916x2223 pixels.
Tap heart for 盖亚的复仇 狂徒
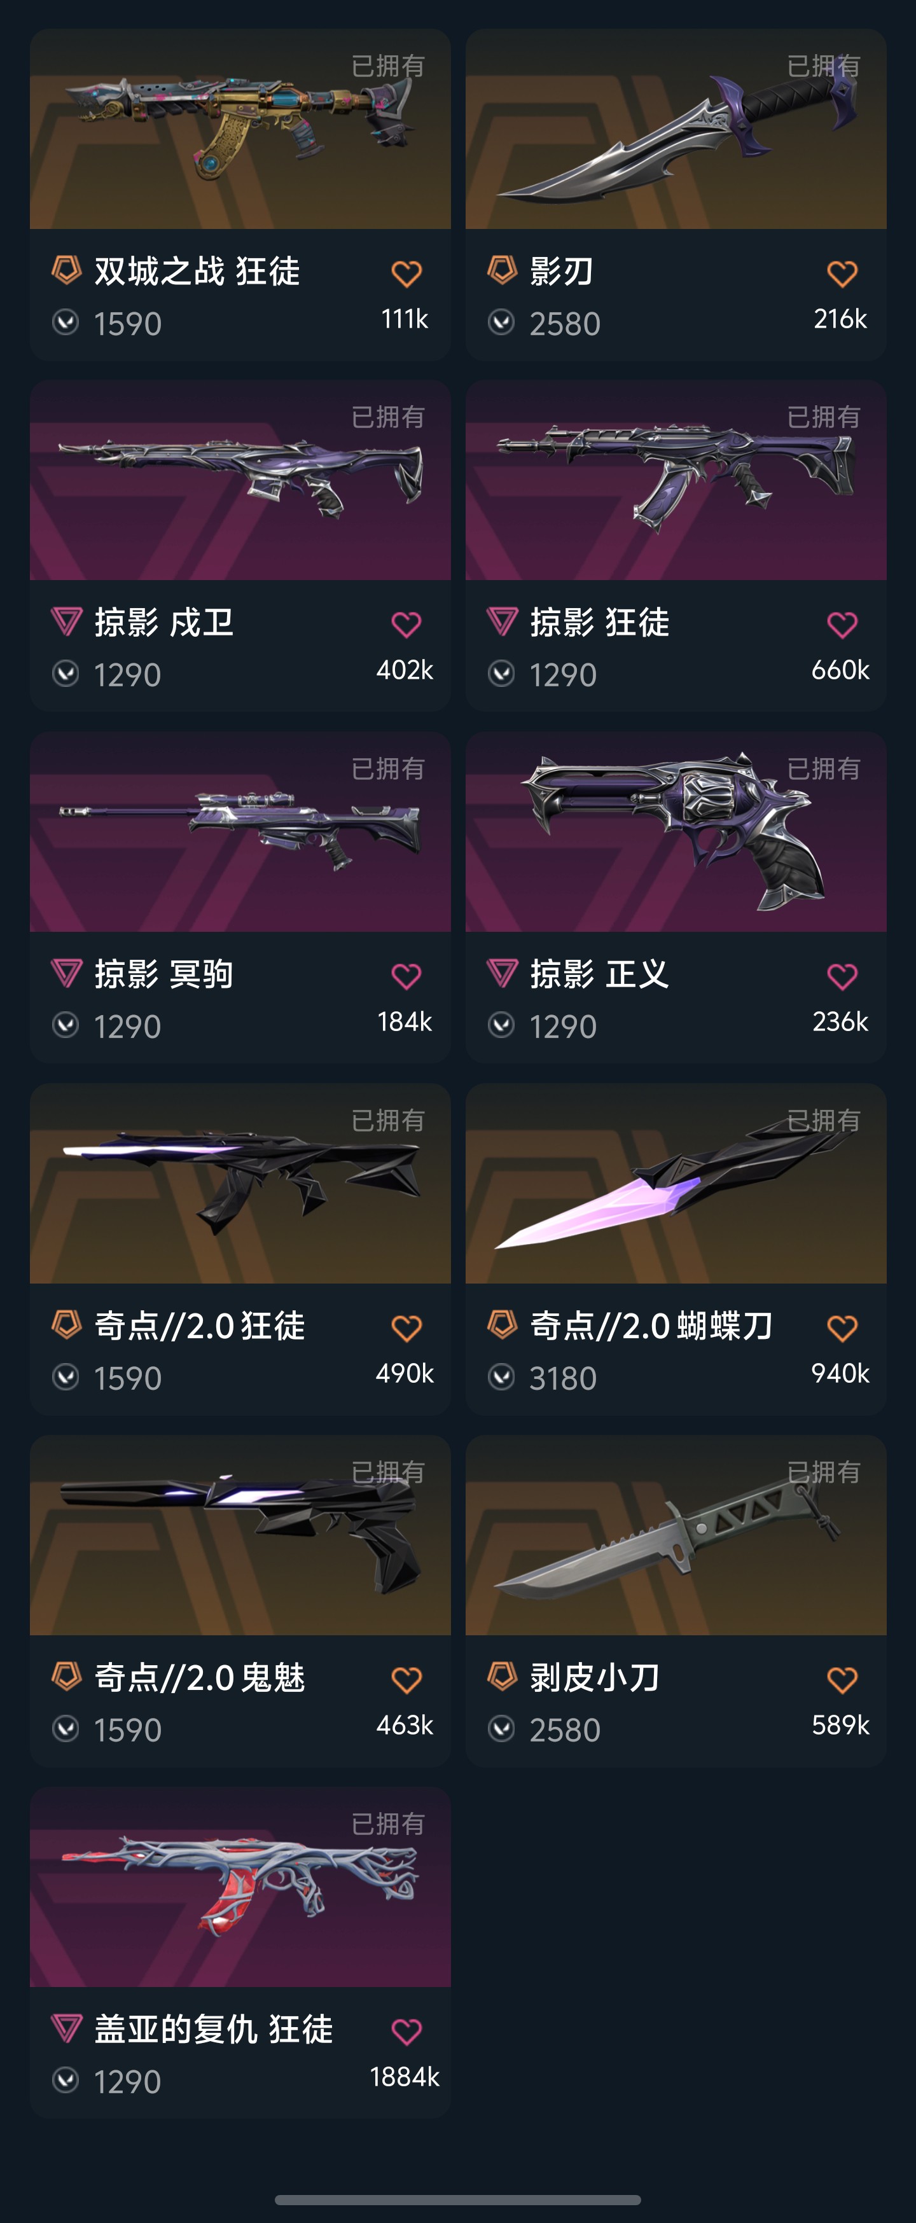(x=406, y=2032)
